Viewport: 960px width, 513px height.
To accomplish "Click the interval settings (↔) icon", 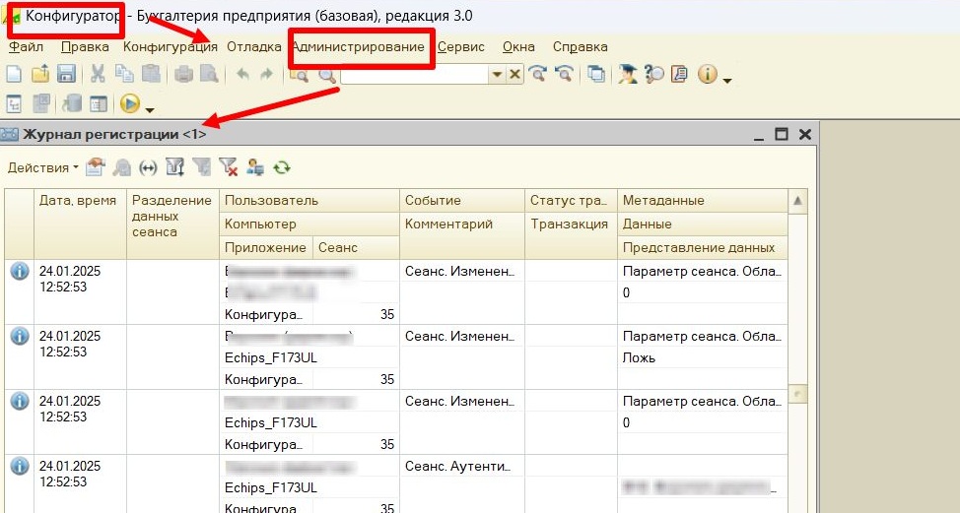I will [x=148, y=167].
